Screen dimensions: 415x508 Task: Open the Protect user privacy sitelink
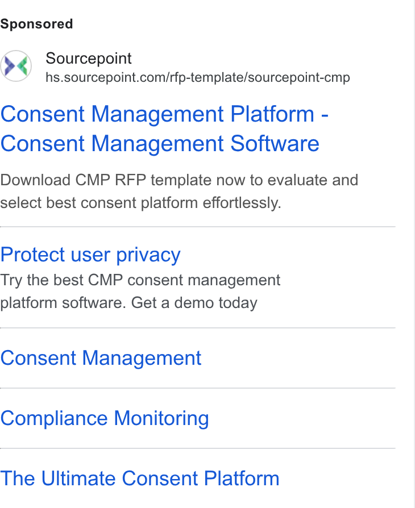(90, 255)
